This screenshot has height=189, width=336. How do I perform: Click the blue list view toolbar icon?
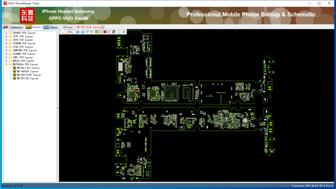tap(119, 32)
